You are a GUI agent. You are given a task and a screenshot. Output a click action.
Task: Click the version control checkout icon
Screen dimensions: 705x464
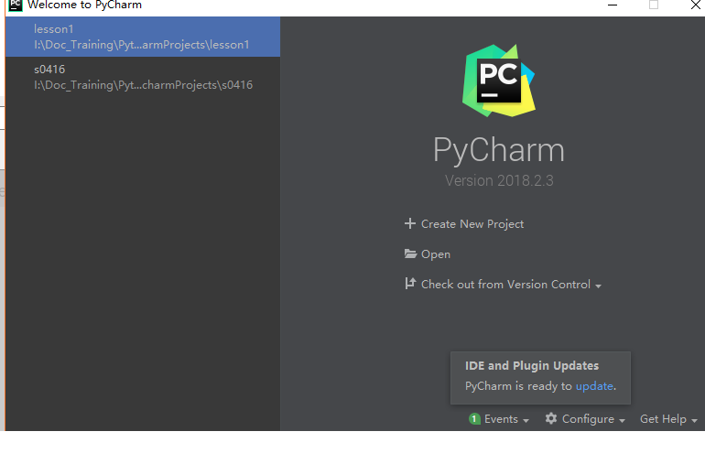click(409, 284)
